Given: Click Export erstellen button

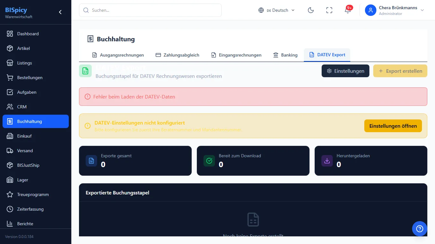Looking at the screenshot, I should click(x=400, y=71).
